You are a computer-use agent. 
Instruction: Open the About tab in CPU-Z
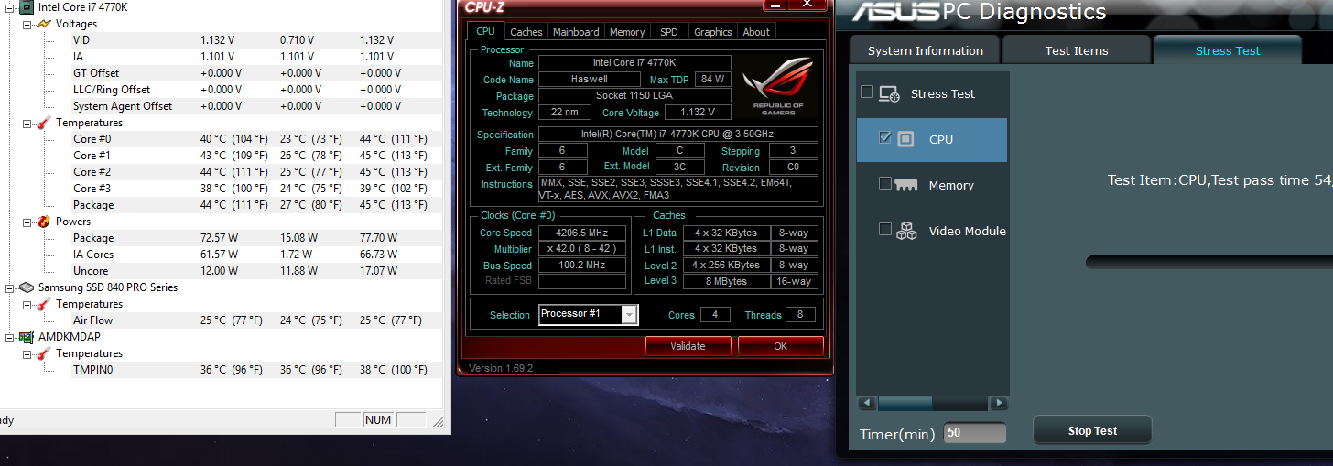[x=756, y=32]
